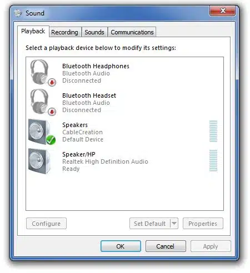Screen dimensions: 250x273
Task: Click the Sound window title icon
Action: pyautogui.click(x=18, y=13)
